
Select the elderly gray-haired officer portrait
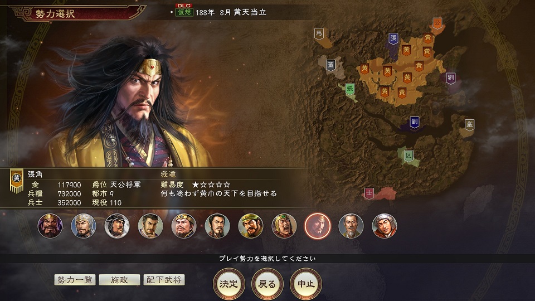[351, 226]
